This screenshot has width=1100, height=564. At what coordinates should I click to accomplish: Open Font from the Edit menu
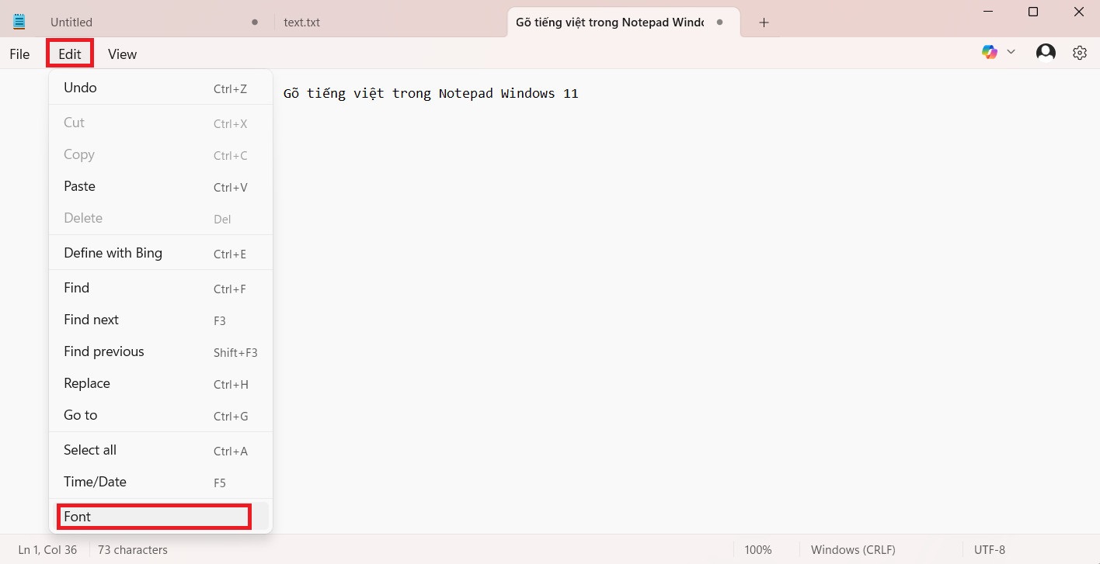coord(161,517)
